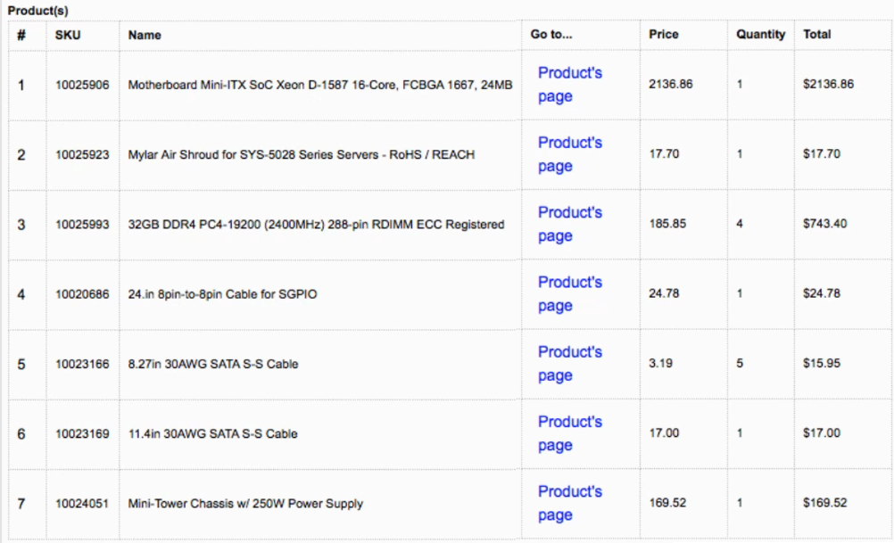Open Product's page link for 8pin-to-8pin SGPIO cable
Image resolution: width=894 pixels, height=543 pixels.
click(569, 293)
